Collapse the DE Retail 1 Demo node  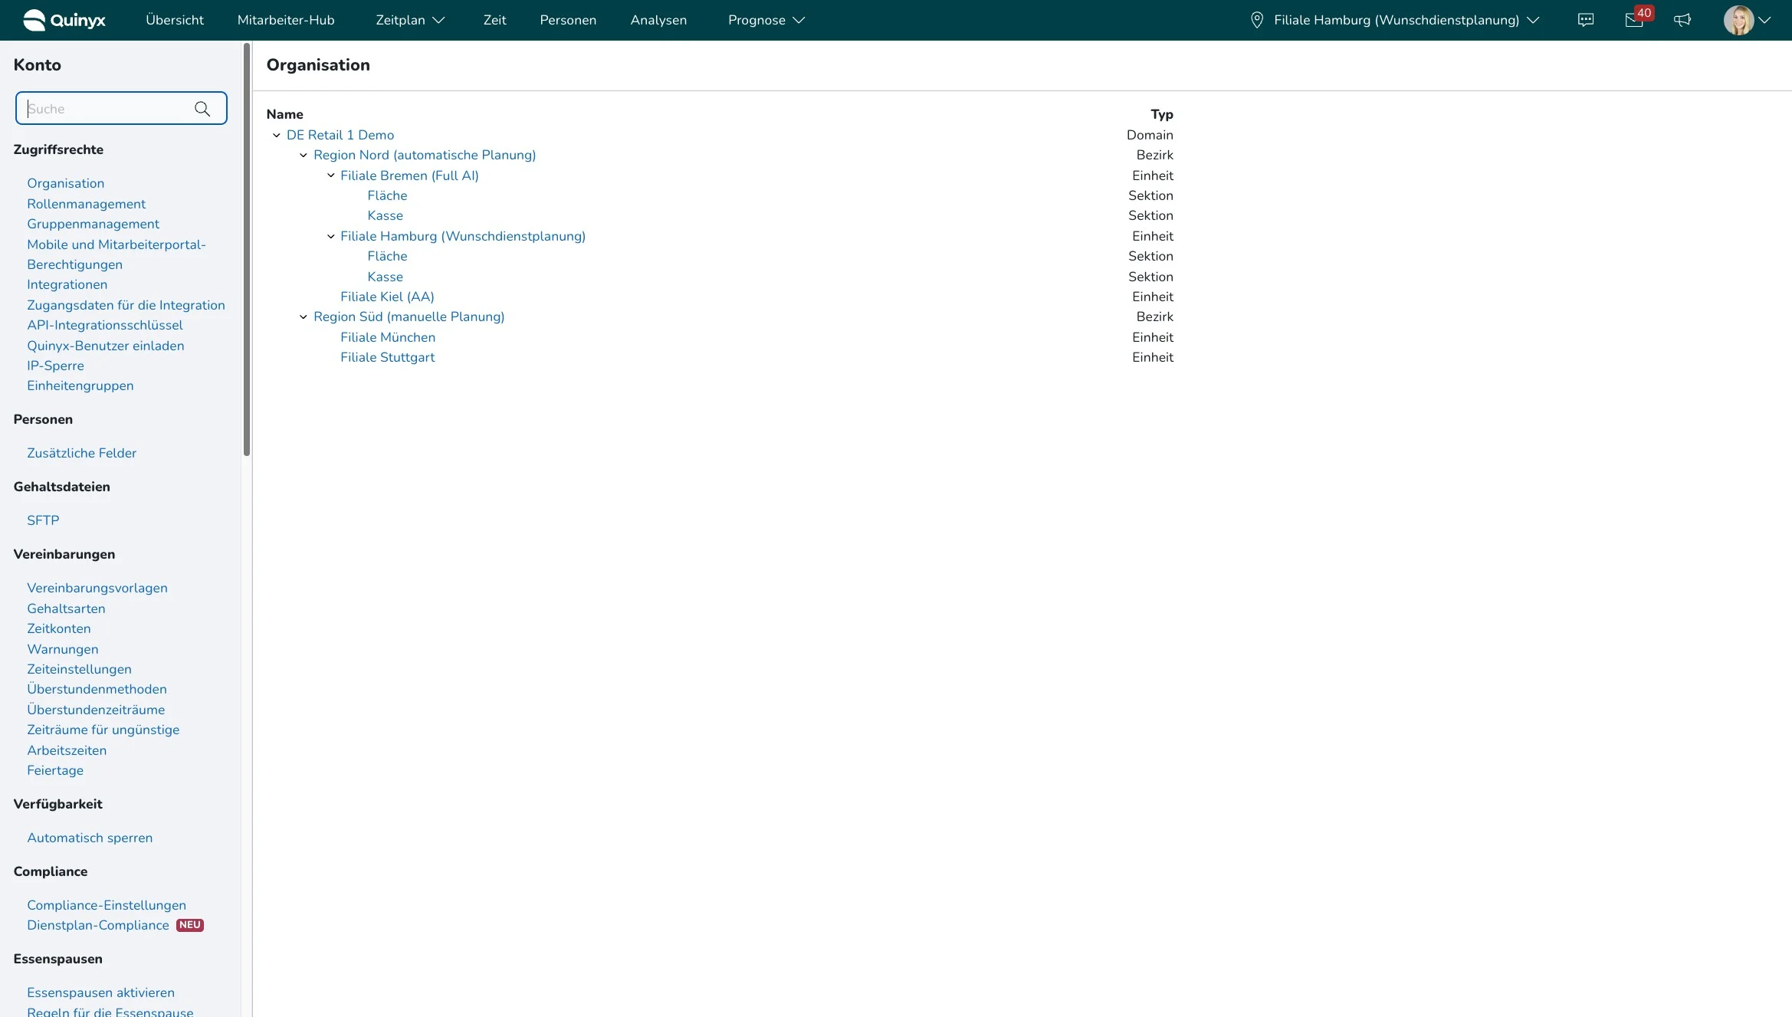pos(277,135)
